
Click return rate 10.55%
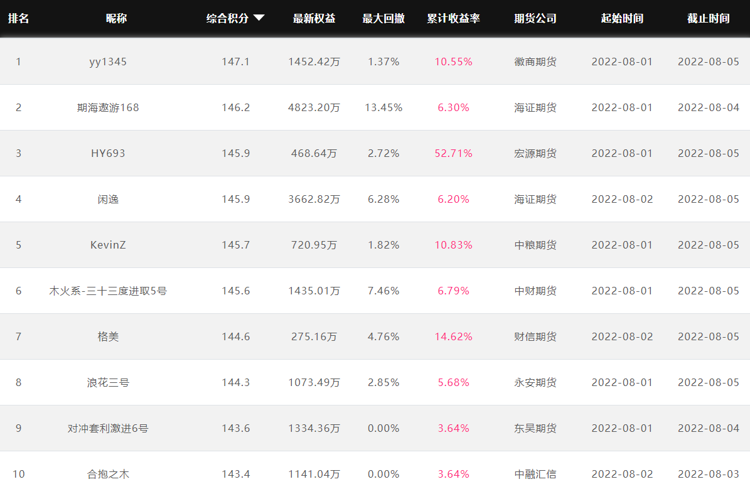[453, 62]
